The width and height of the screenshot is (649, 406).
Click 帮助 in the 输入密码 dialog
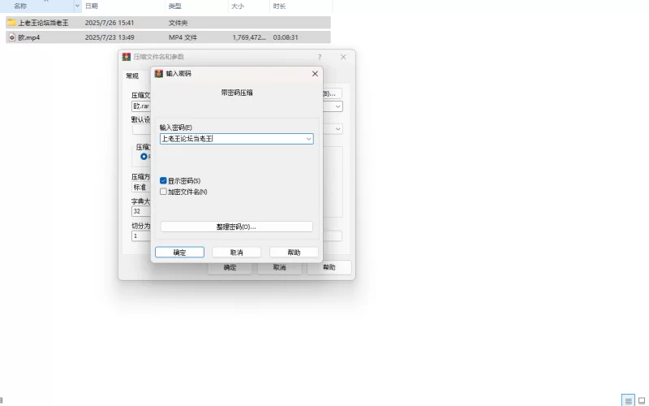pos(294,253)
